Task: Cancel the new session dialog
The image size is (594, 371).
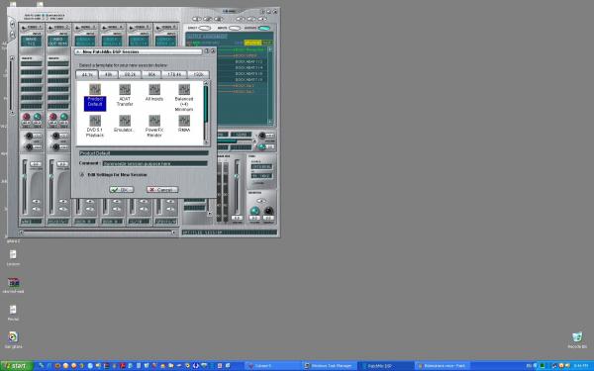Action: click(162, 189)
